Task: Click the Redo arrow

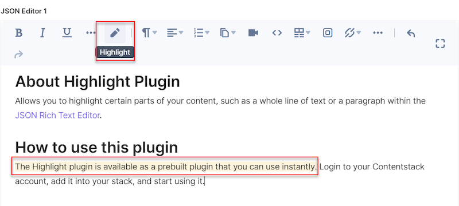Action: pyautogui.click(x=18, y=54)
